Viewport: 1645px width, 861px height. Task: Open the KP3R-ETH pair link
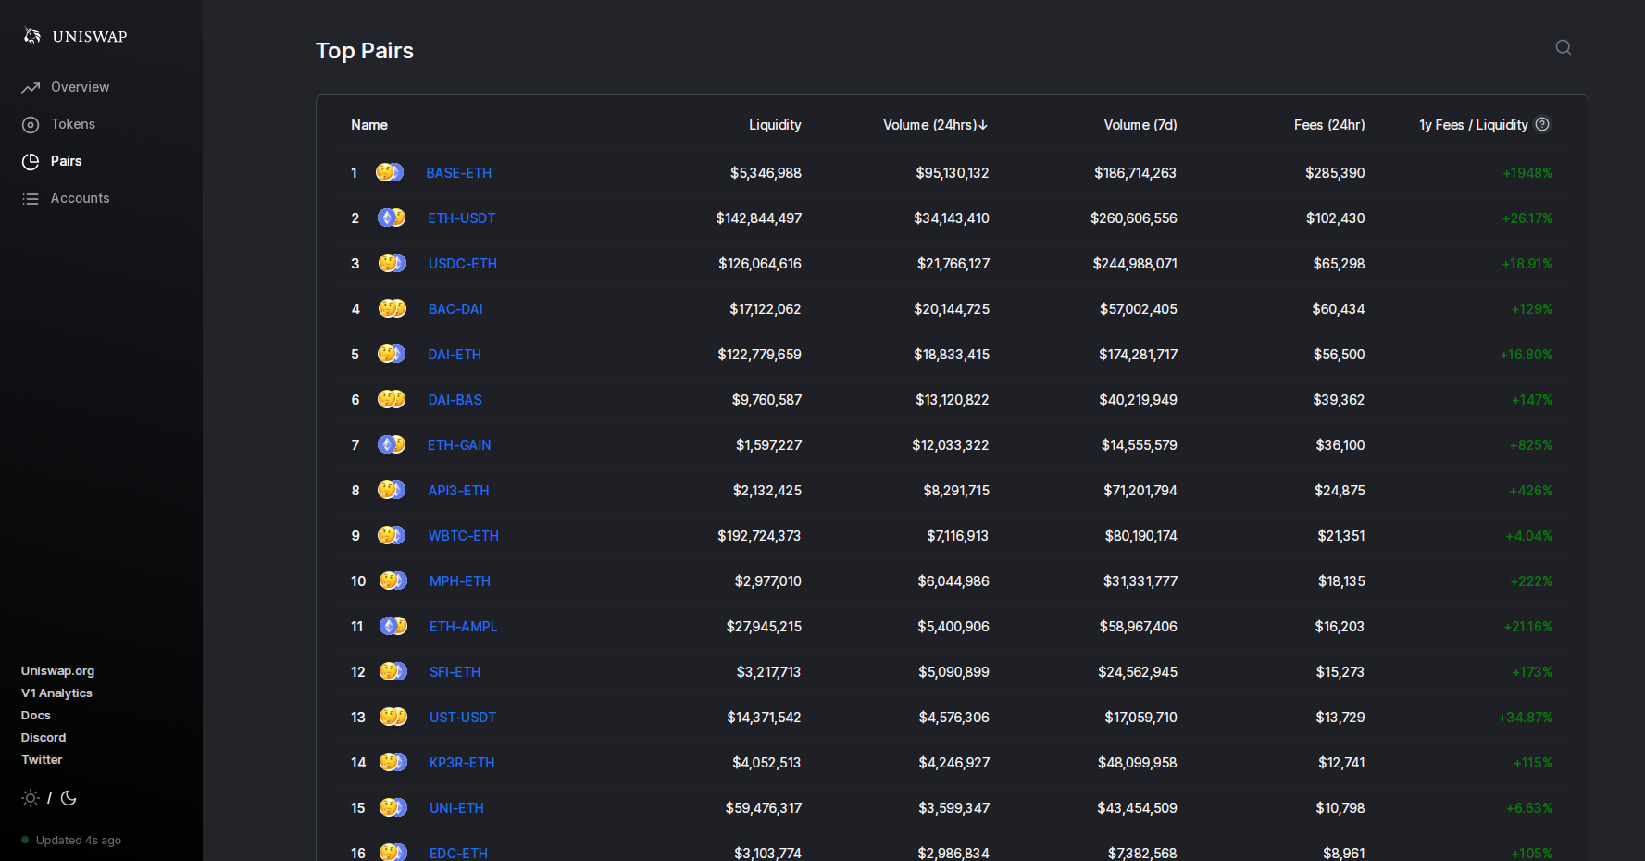click(x=462, y=763)
